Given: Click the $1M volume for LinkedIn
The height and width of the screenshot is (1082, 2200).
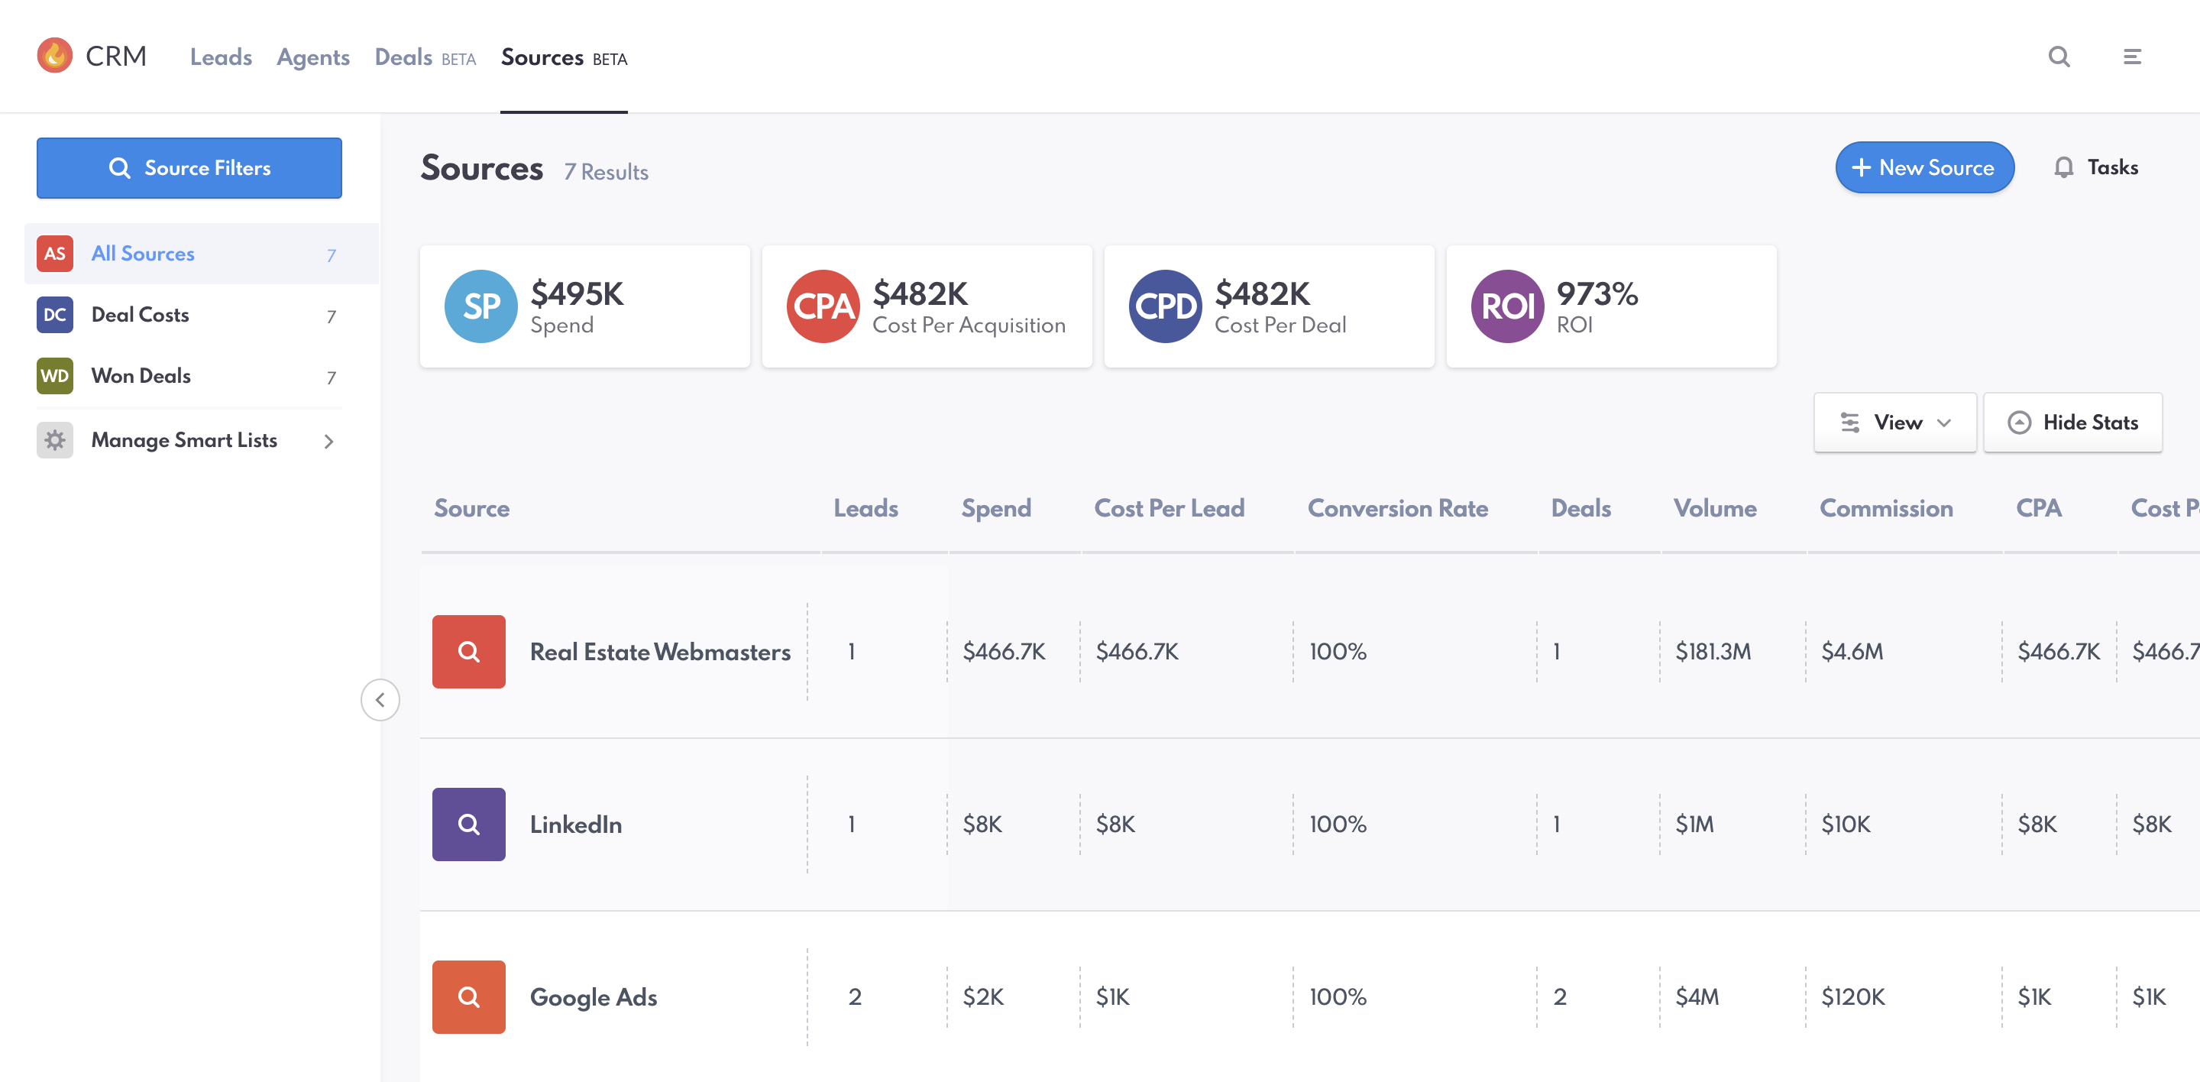Looking at the screenshot, I should 1694,824.
